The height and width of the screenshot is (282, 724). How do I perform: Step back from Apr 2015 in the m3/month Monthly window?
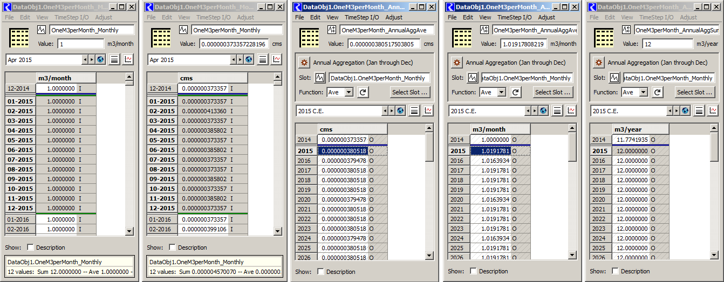[85, 60]
